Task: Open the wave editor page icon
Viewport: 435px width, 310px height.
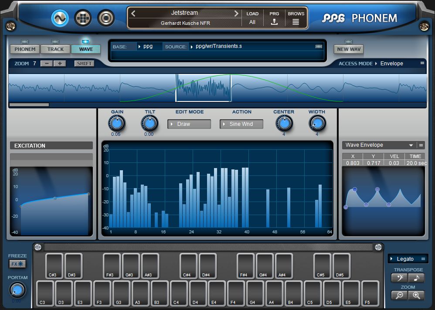Action: (60, 18)
